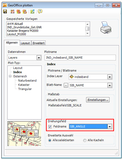
Task: Switch to the Layout tab
Action: [25, 43]
